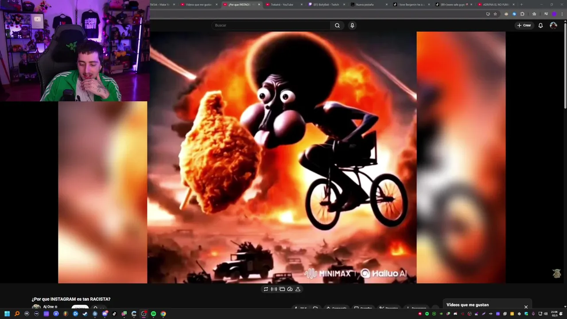Click the Crear button
Viewport: 567px width, 319px height.
click(x=524, y=25)
